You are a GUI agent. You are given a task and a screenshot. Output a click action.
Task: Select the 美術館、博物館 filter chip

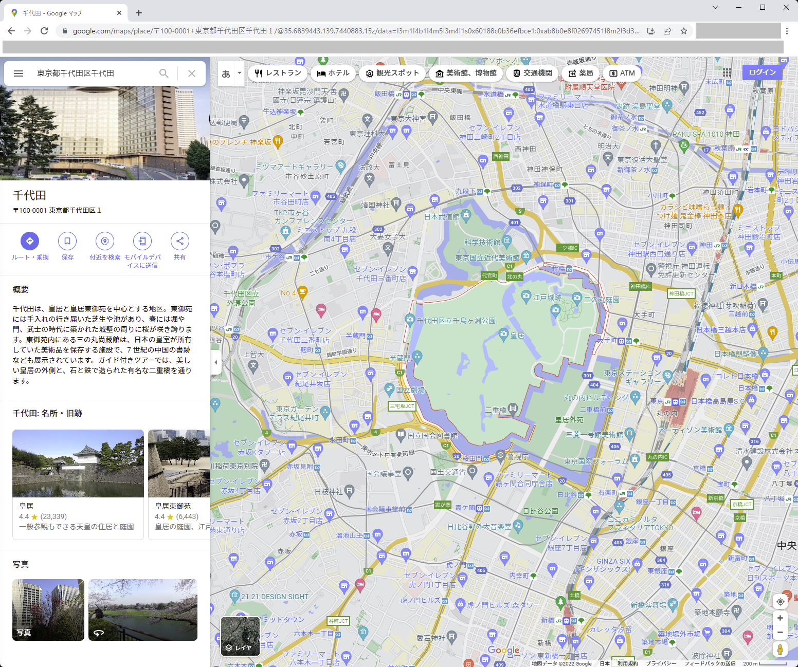(466, 73)
